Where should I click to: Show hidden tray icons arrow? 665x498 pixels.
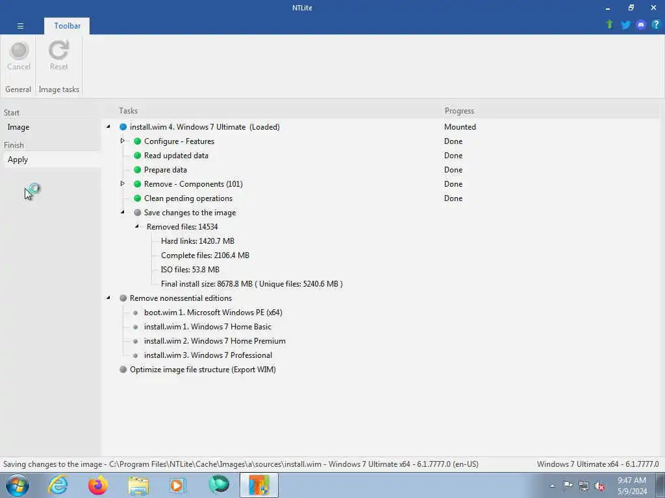point(552,486)
